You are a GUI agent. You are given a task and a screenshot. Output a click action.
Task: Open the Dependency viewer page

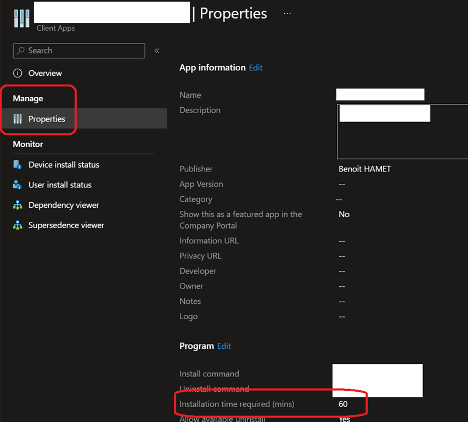pos(64,205)
